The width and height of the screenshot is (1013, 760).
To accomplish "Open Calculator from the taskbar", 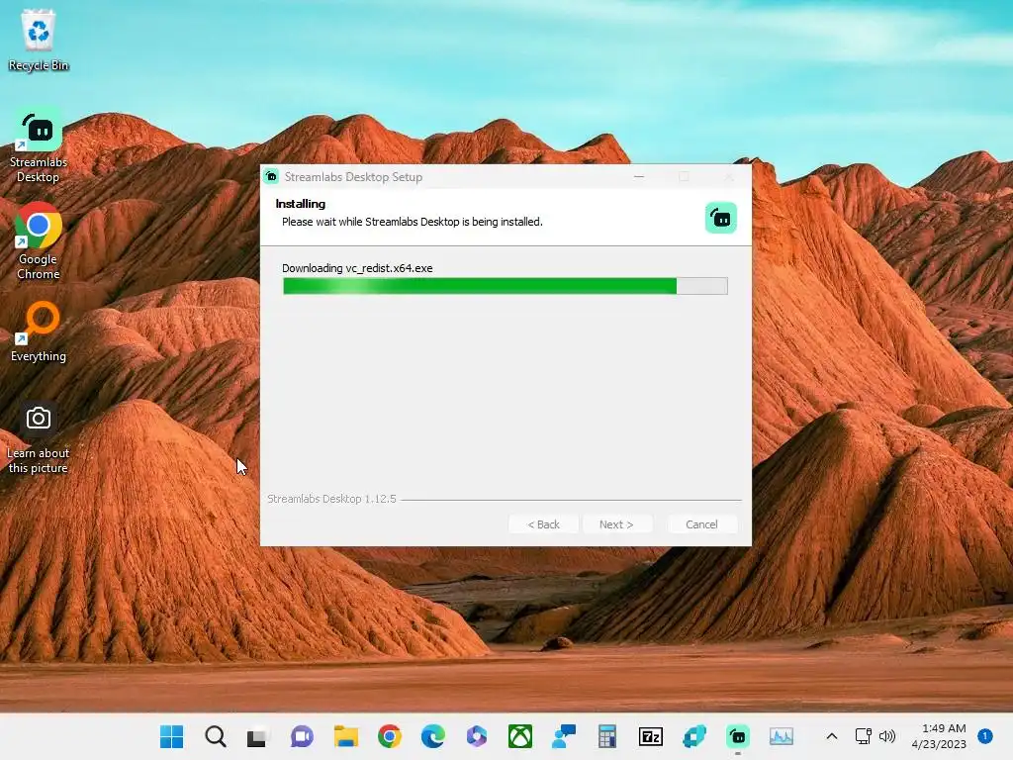I will coord(607,736).
